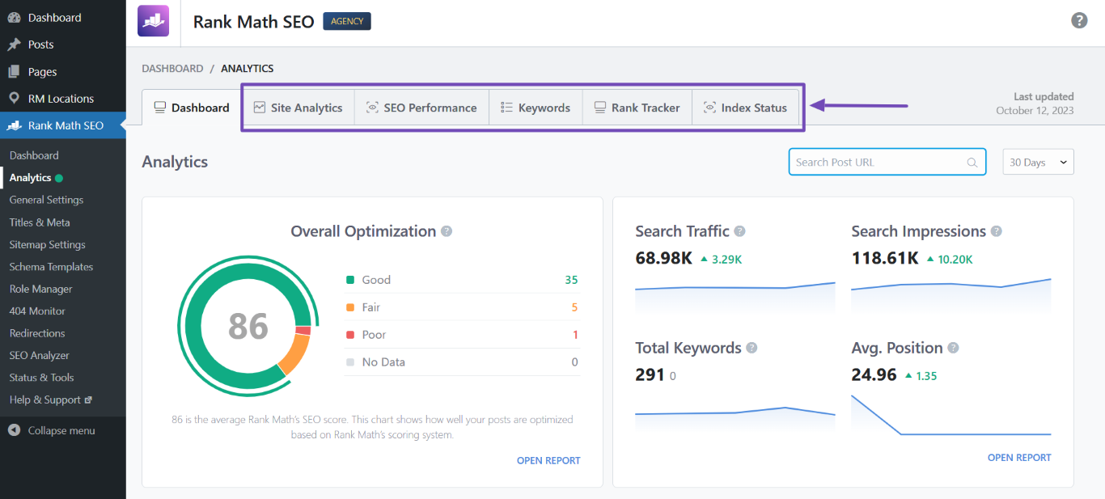
Task: Click the 118.61K search impressions value
Action: pos(885,259)
